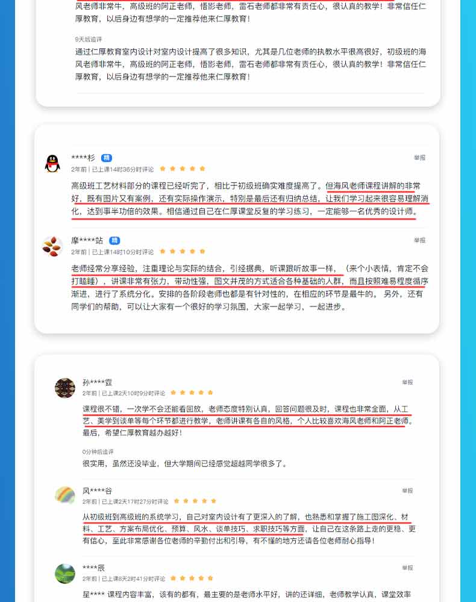Screen dimensions: 476x602
Task: Click the blue 精 badge beside 摩****站
Action: tap(114, 241)
